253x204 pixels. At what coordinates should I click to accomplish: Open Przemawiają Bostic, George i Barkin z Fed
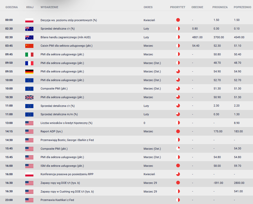point(67,140)
